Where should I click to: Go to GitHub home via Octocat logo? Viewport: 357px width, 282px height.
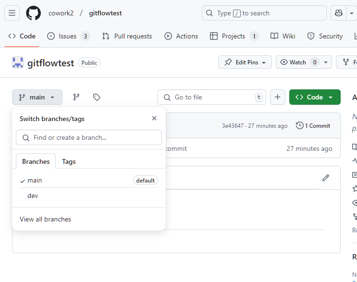34,13
